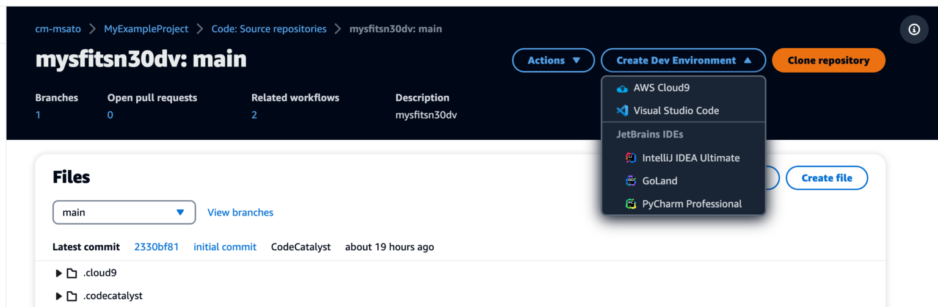
Task: Click the Clone repository button
Action: (x=829, y=60)
